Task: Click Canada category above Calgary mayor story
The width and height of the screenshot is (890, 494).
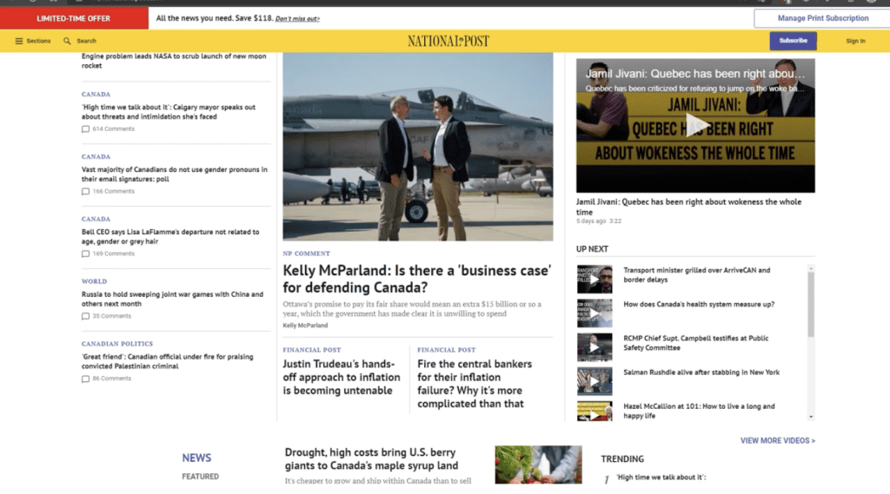Action: pyautogui.click(x=96, y=94)
